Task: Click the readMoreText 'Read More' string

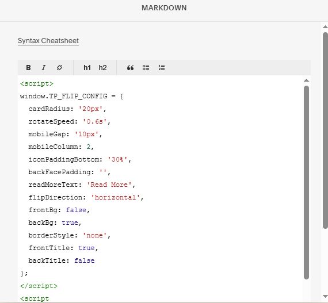Action: tap(109, 185)
